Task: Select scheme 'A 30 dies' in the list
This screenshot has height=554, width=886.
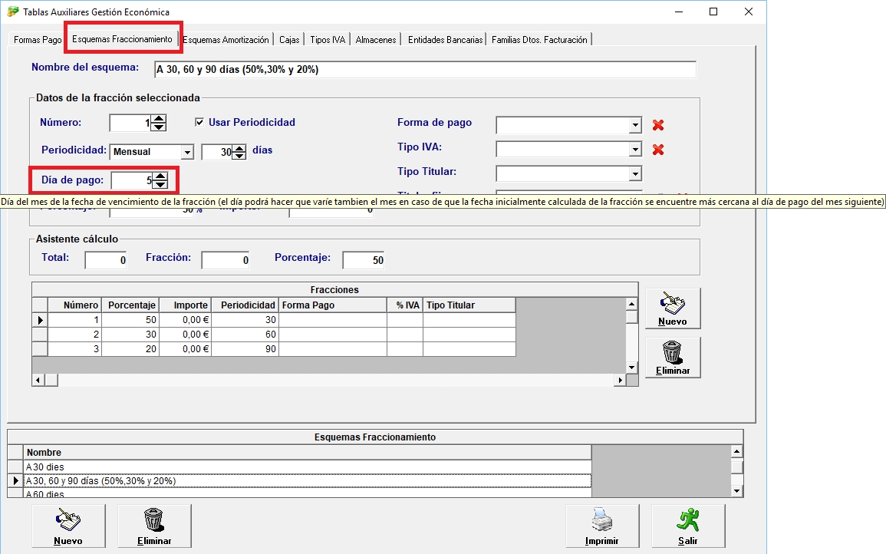Action: click(x=308, y=467)
